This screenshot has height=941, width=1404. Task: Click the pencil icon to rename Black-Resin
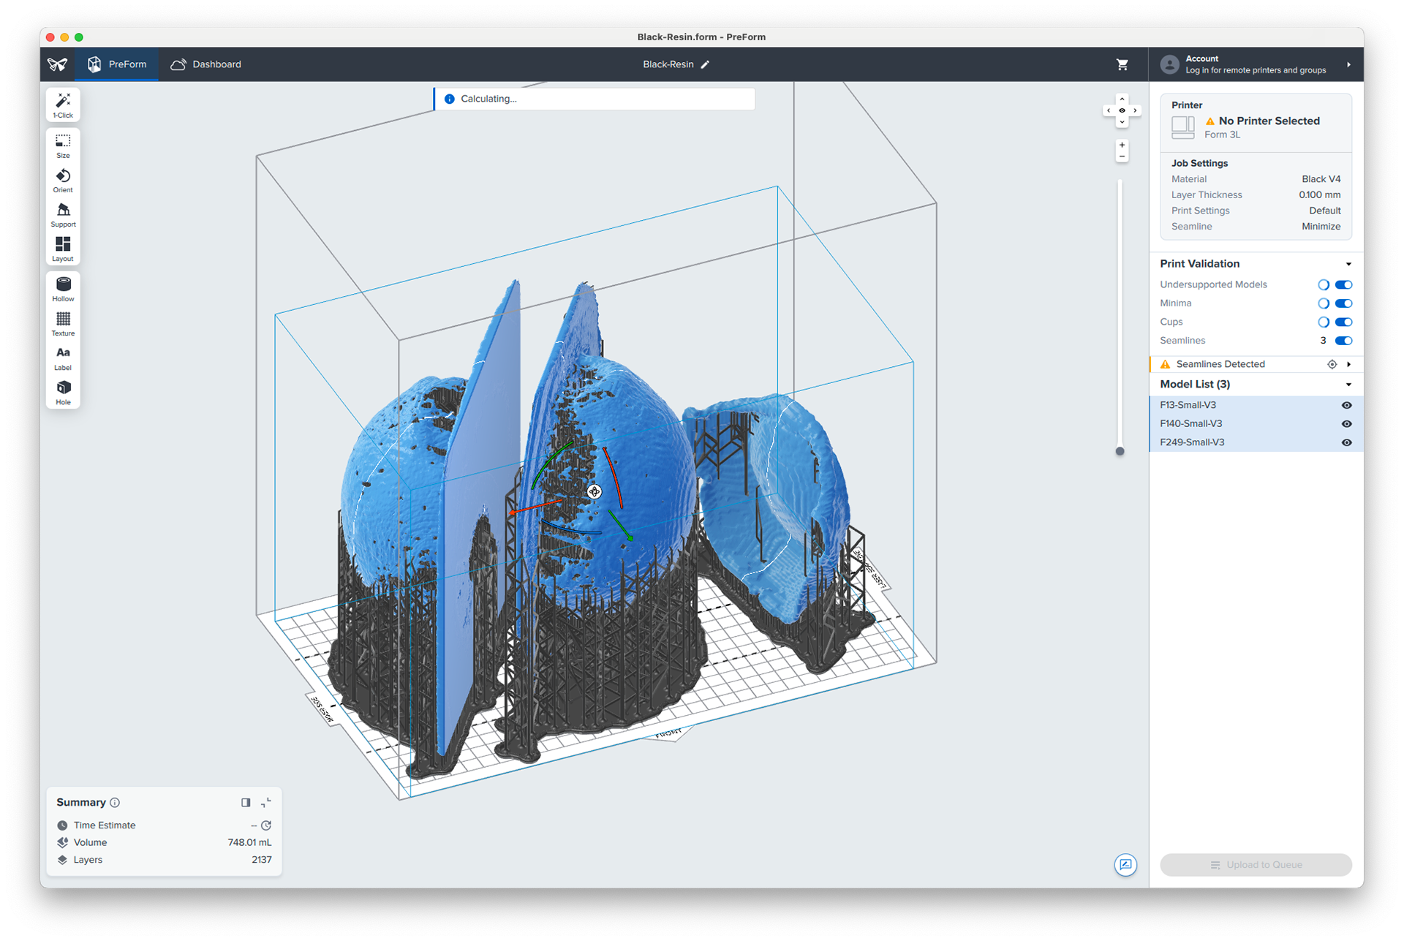705,64
